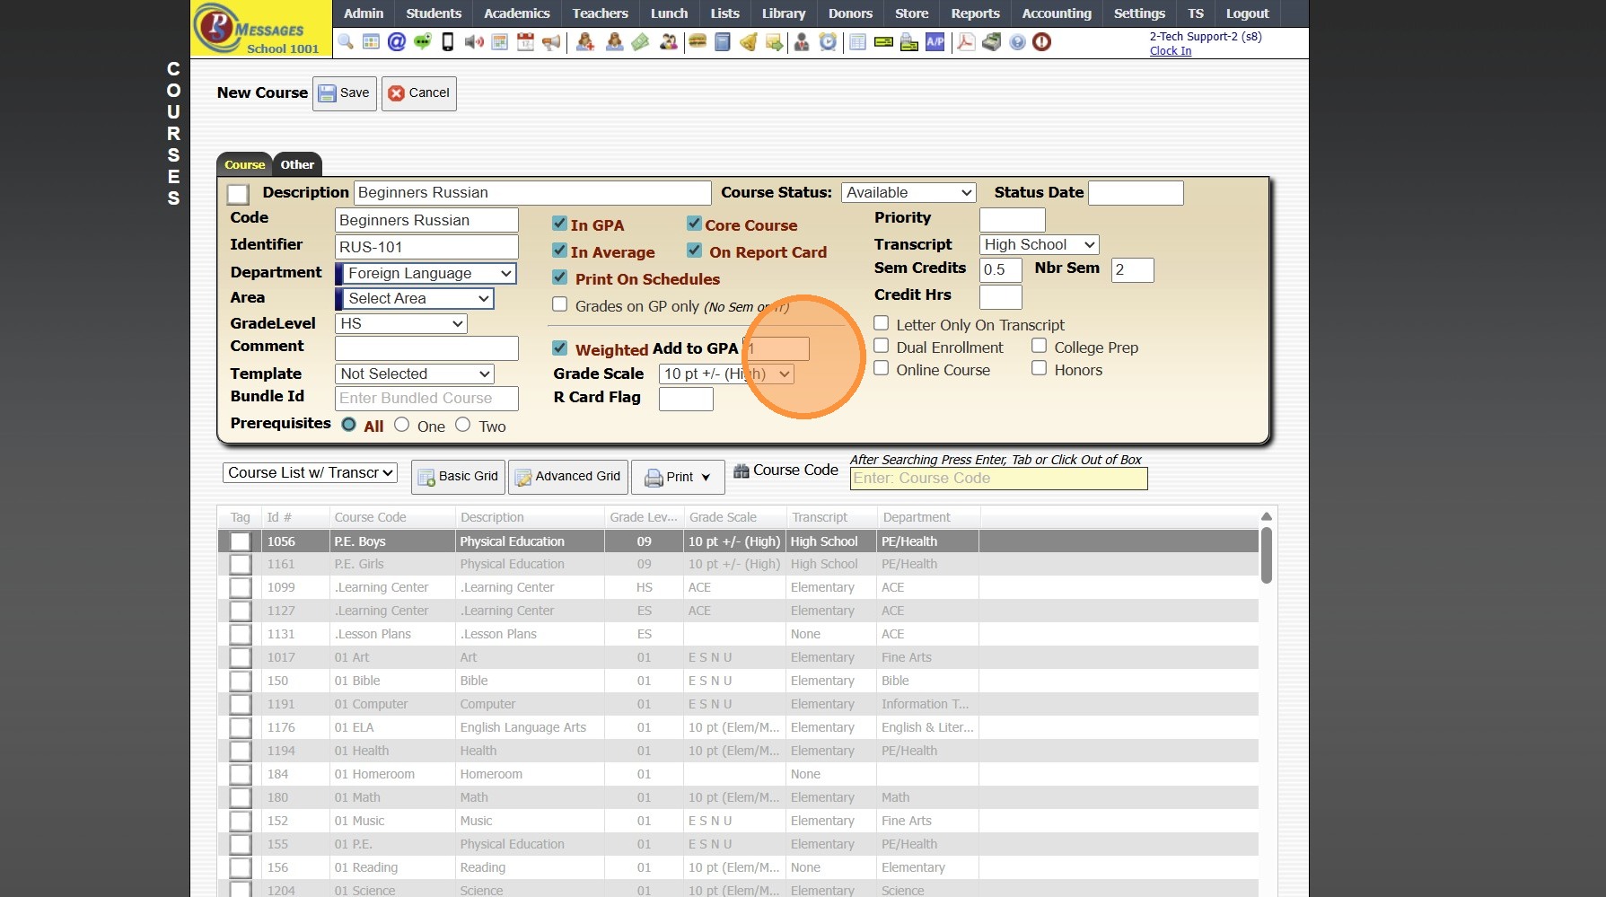
Task: Open the Academics menu
Action: (516, 13)
